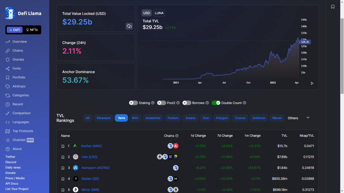Open the Lido (LDO) protocol link
Screen dimensions: 344x193
click(x=89, y=157)
